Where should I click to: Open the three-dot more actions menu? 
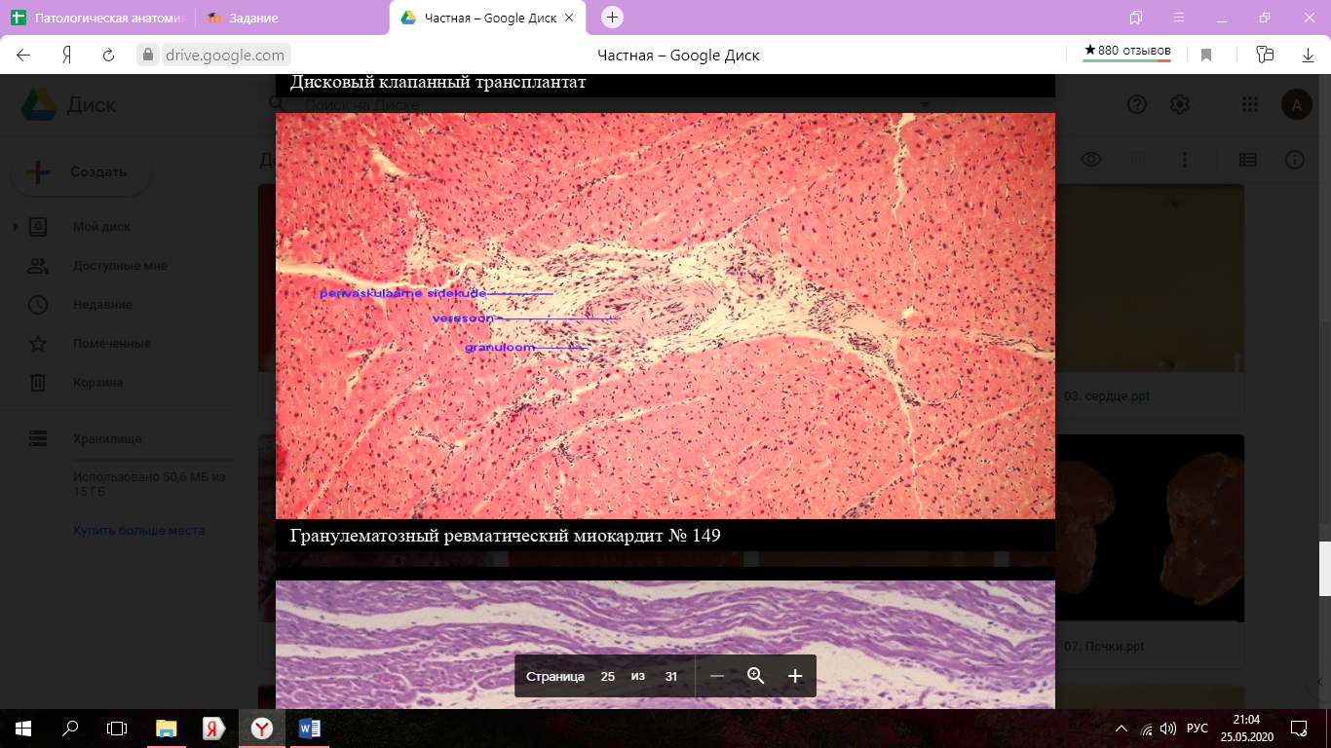[x=1185, y=160]
